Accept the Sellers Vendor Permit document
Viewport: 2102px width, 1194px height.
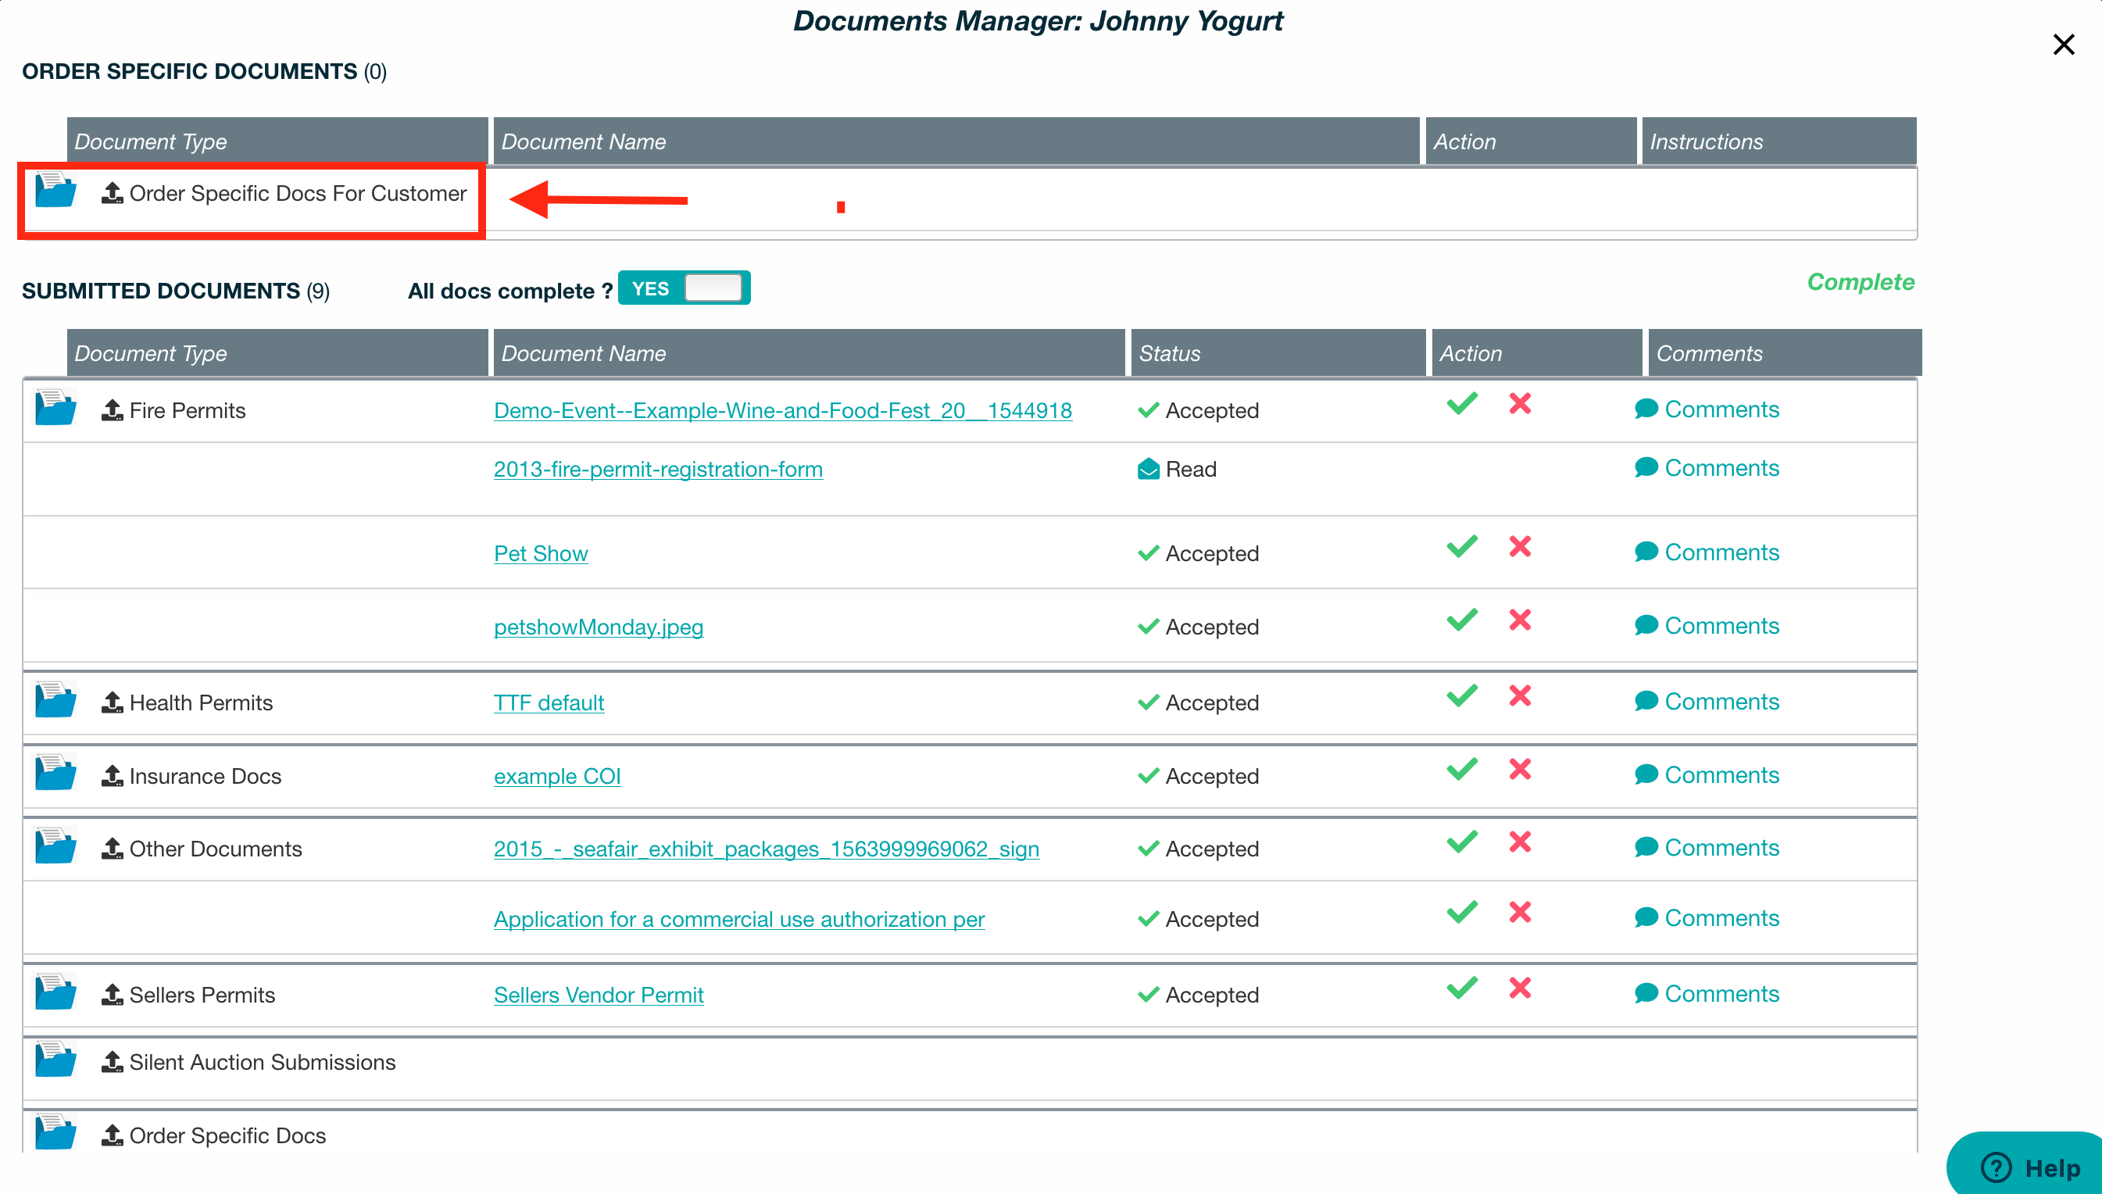[1462, 988]
